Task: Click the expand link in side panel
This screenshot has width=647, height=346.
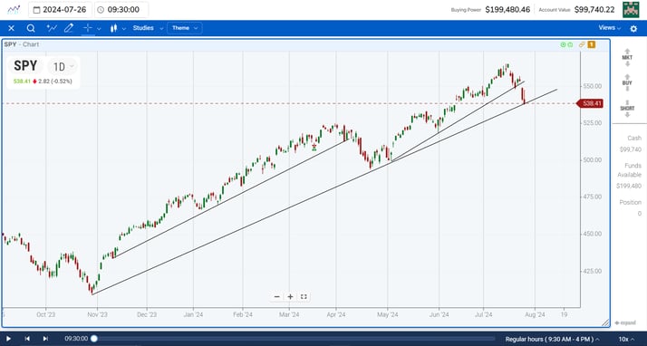Action: [x=624, y=323]
